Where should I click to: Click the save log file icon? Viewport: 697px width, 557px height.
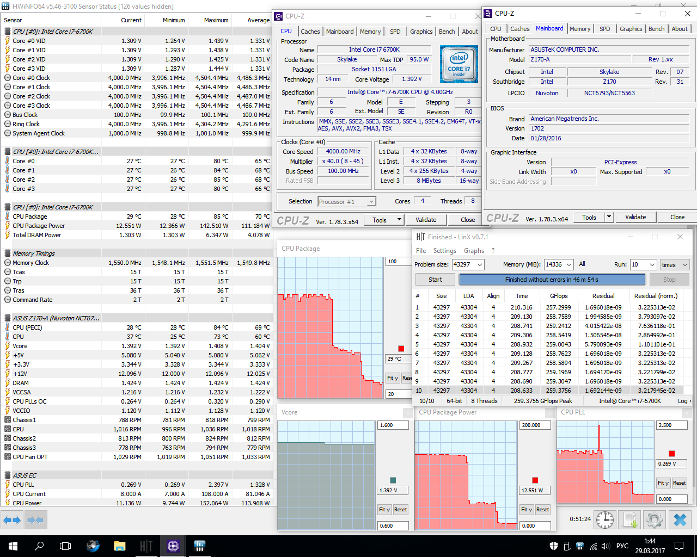[x=631, y=520]
